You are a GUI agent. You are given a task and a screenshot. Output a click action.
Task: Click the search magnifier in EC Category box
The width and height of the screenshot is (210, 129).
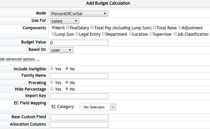pyautogui.click(x=83, y=107)
